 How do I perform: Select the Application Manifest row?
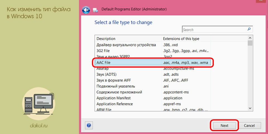click(153, 98)
